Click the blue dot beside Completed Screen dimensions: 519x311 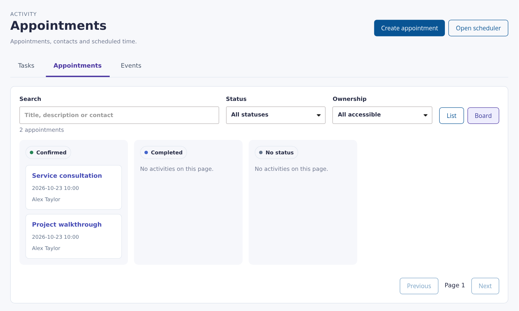click(x=146, y=153)
